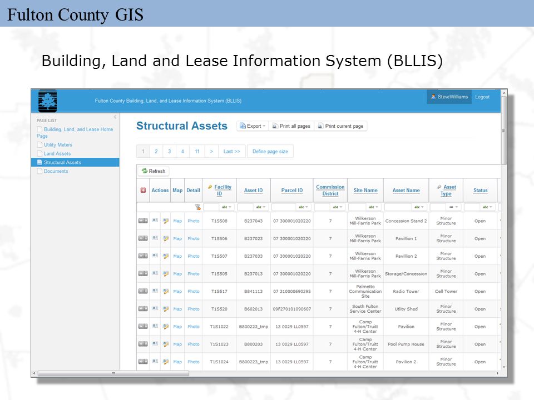This screenshot has width=534, height=400.
Task: Open Status filter operator dropdown
Action: pos(488,207)
